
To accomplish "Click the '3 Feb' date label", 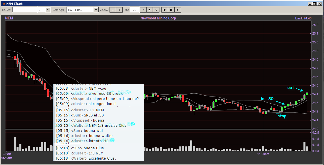I will click(x=7, y=154).
